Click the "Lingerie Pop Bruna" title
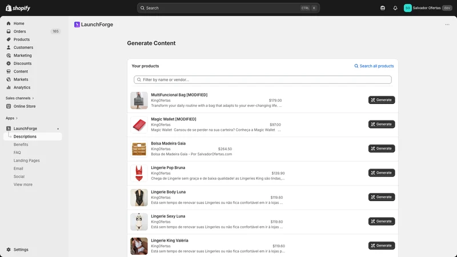This screenshot has width=457, height=257. tap(168, 167)
